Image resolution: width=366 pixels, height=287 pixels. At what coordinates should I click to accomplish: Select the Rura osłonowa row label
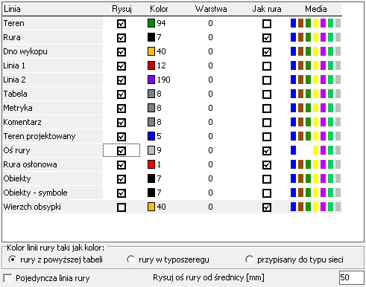(x=30, y=164)
